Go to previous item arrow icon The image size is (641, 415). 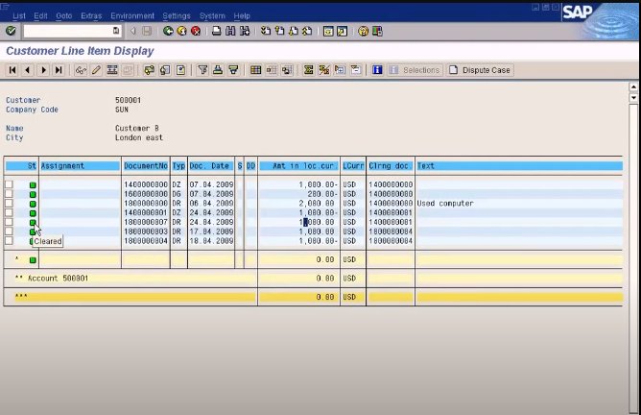(x=28, y=70)
